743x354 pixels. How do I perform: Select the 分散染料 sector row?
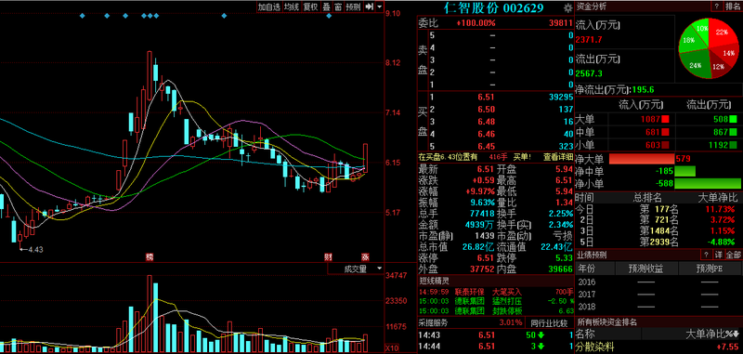[658, 347]
